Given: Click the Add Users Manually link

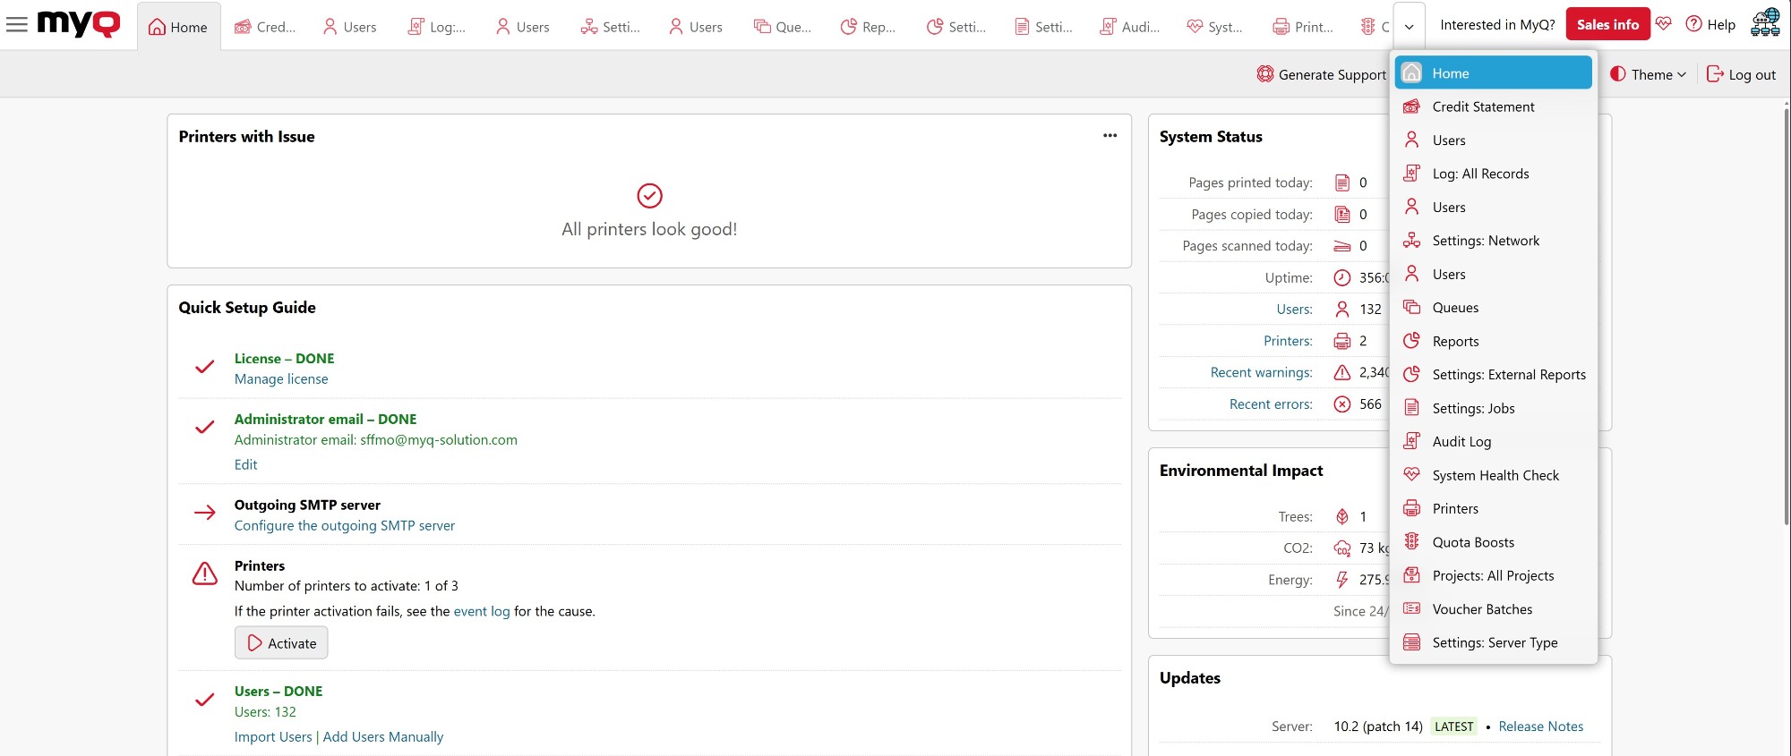Looking at the screenshot, I should tap(383, 737).
